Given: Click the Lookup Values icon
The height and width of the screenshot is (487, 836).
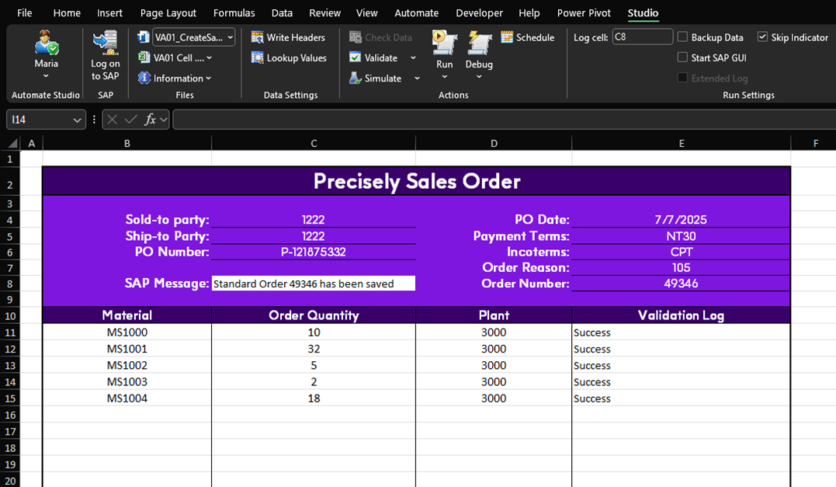Looking at the screenshot, I should pos(257,57).
